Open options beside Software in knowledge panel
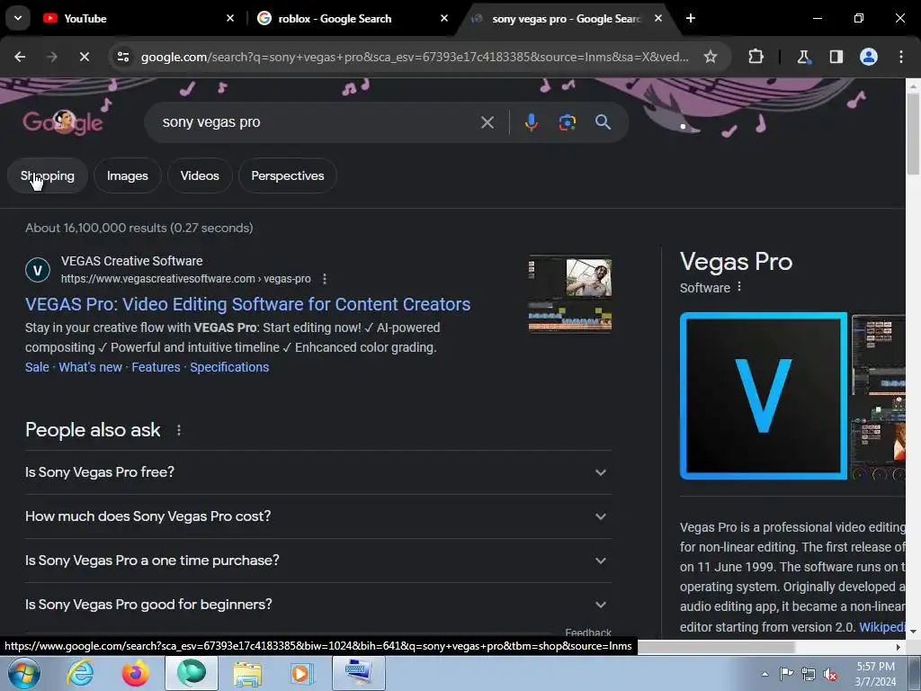Screen dimensions: 921x691 pyautogui.click(x=739, y=287)
